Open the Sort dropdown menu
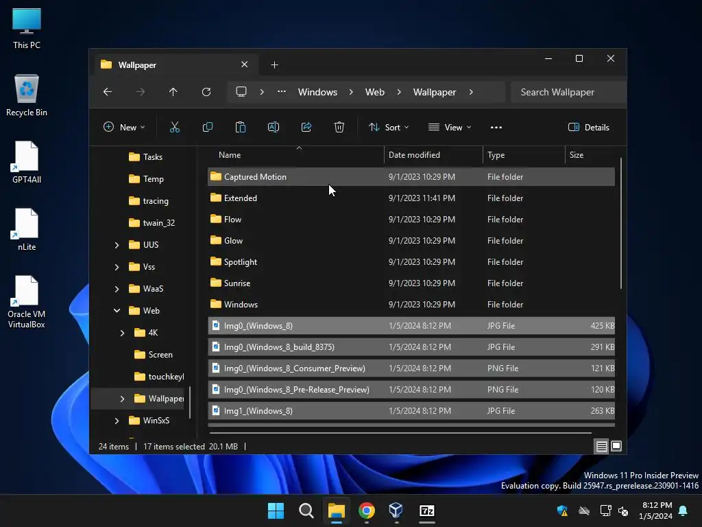Screen dimensions: 702x527 click(x=389, y=127)
